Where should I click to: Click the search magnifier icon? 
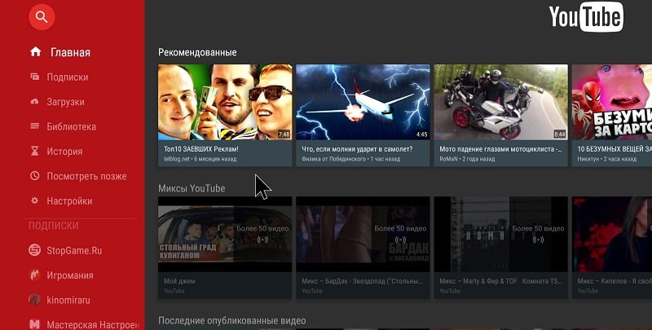click(x=42, y=15)
